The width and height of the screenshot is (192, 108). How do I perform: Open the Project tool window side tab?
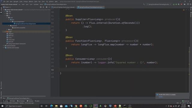1,10
